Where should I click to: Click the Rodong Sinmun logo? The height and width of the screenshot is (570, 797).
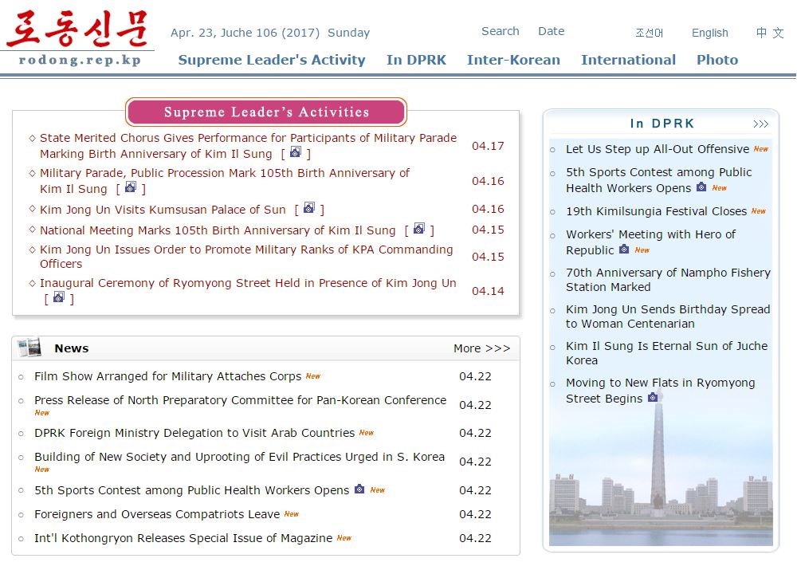click(x=77, y=37)
